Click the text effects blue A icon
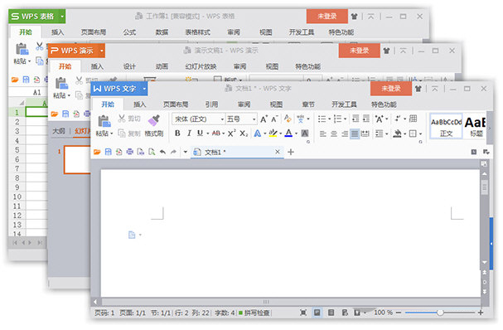 click(x=257, y=133)
